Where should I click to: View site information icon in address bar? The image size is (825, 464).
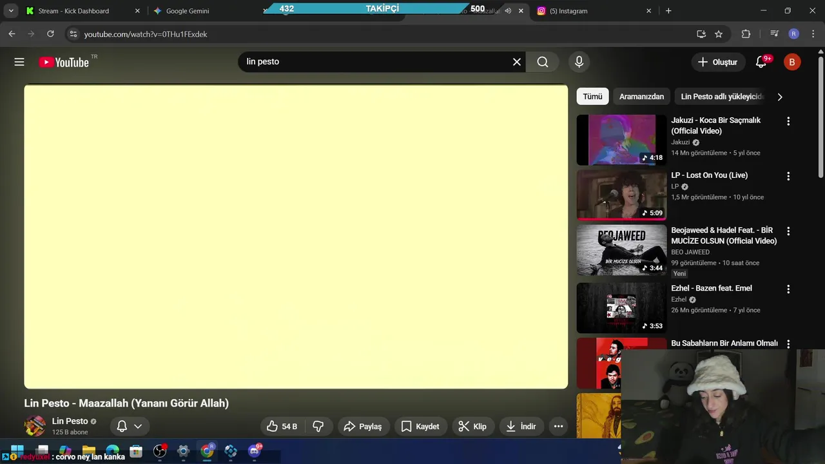73,34
